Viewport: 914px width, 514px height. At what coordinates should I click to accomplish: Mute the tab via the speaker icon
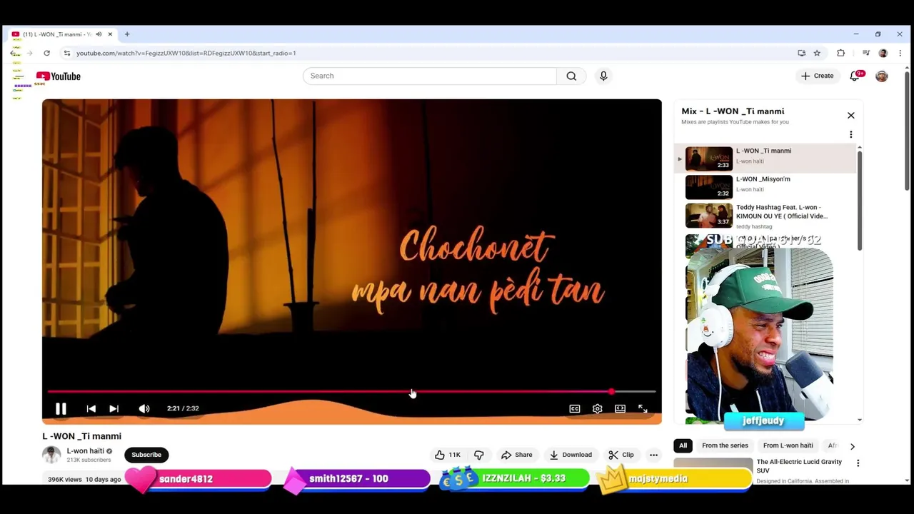tap(99, 34)
